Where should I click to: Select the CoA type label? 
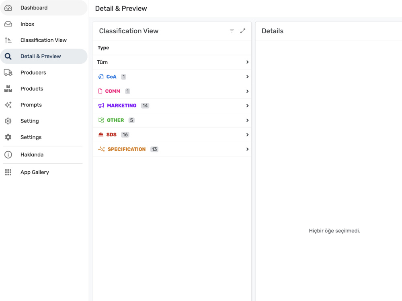pos(111,77)
